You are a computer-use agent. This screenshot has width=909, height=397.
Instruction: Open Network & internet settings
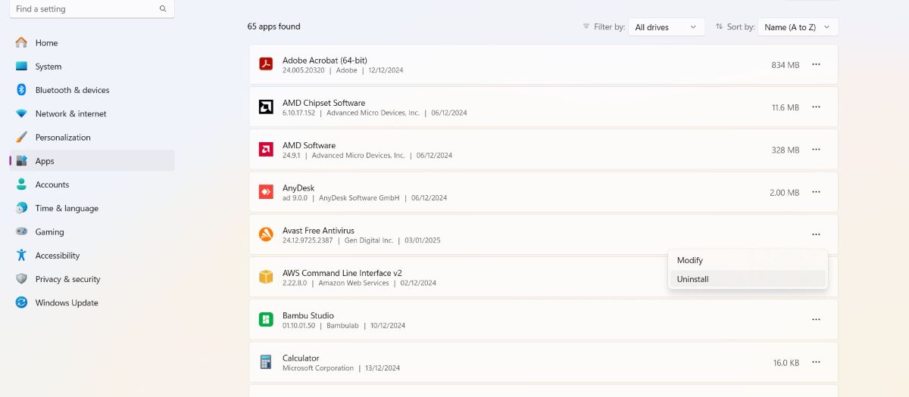pos(92,113)
